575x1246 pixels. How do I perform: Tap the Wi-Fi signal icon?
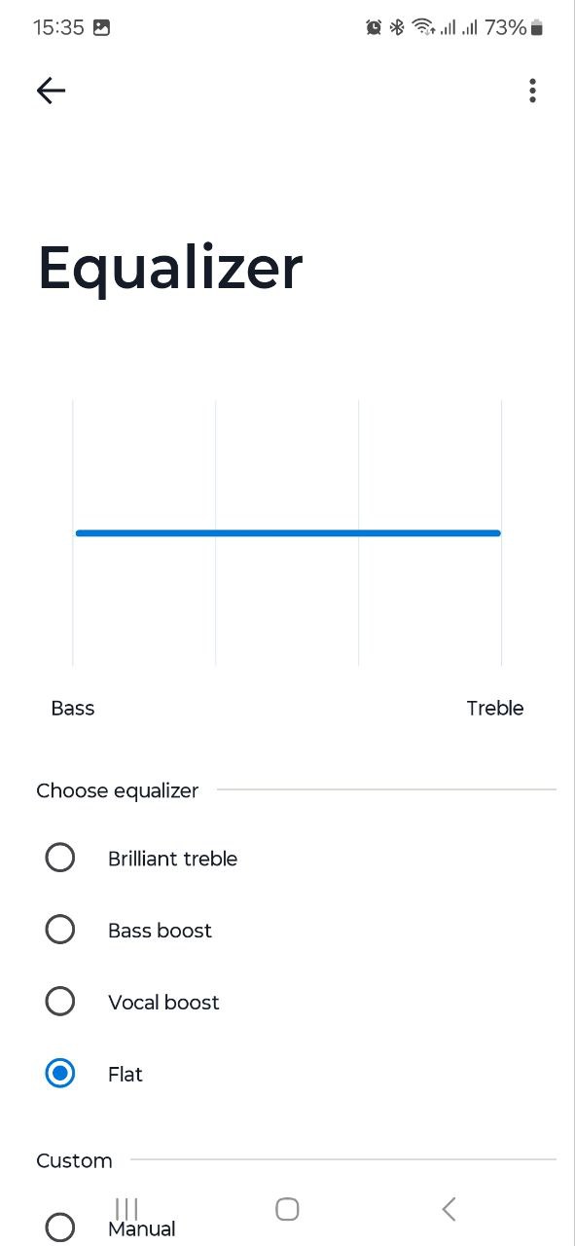423,27
